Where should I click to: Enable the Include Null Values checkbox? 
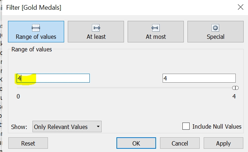pos(186,126)
